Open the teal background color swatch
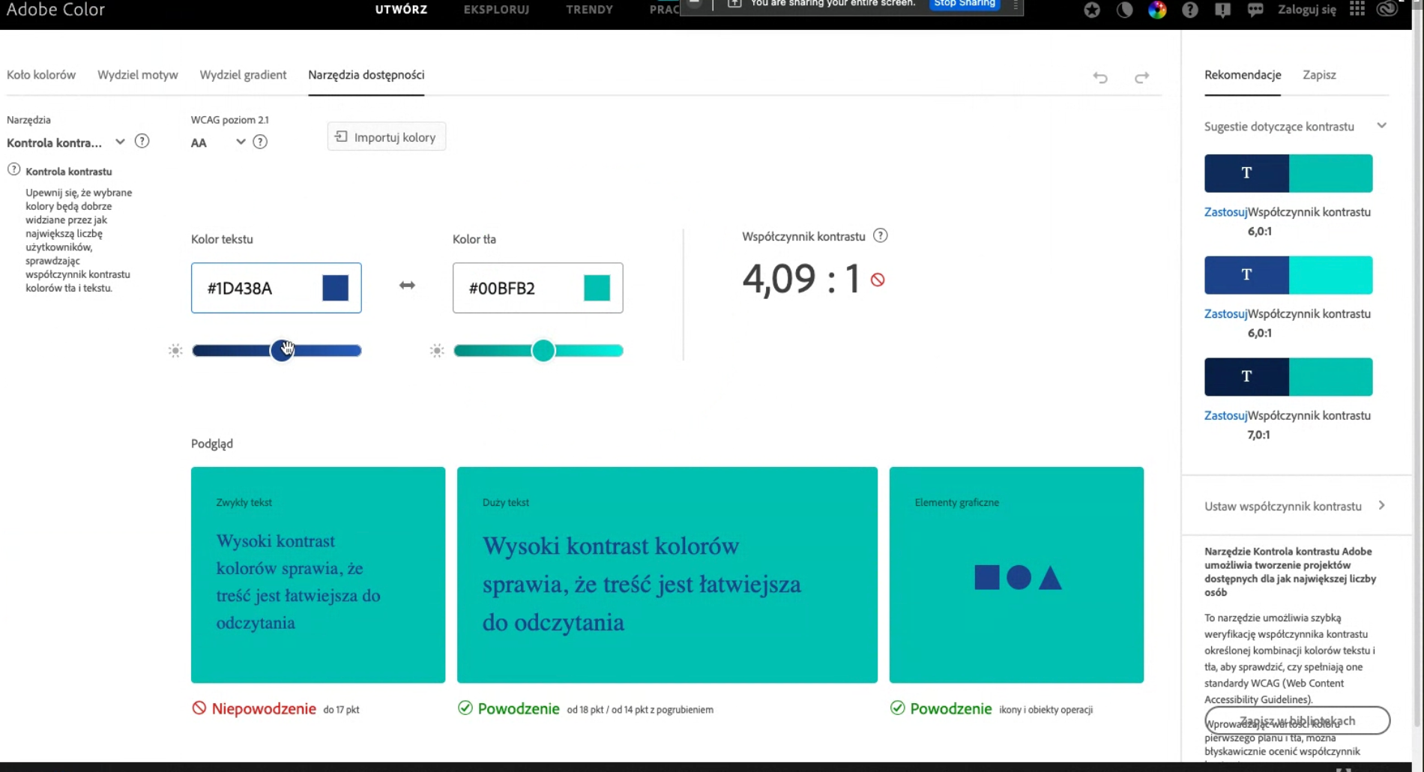Viewport: 1424px width, 772px height. [x=597, y=288]
